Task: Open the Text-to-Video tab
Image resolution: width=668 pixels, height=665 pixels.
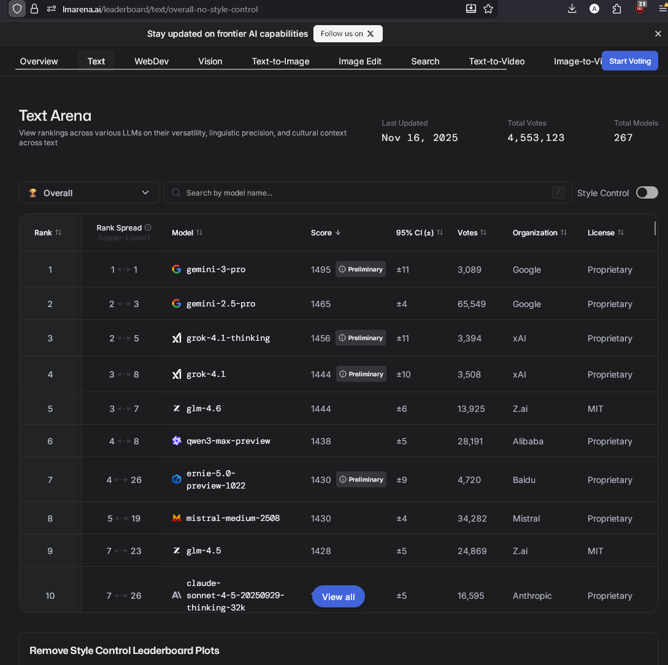Action: point(497,61)
